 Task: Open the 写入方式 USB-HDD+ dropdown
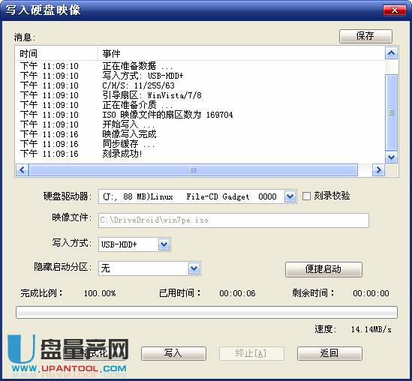tap(164, 244)
